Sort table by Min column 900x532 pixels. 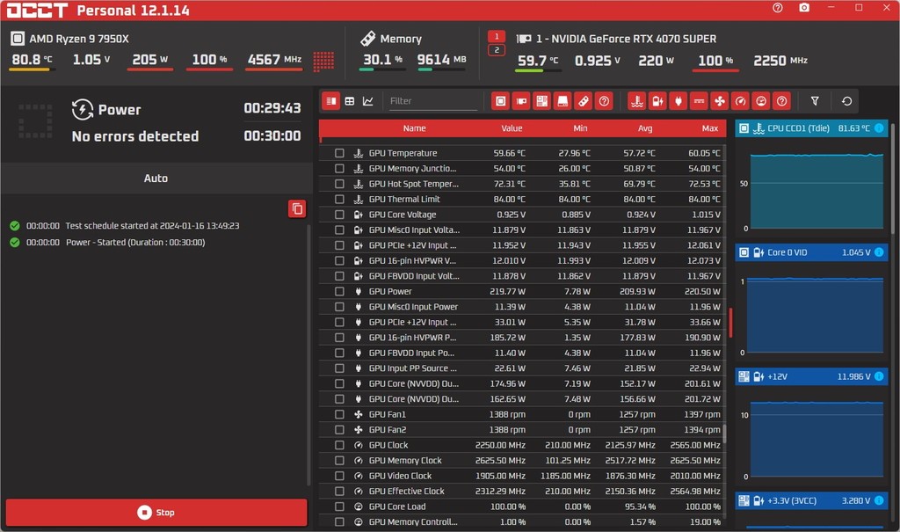pyautogui.click(x=580, y=128)
